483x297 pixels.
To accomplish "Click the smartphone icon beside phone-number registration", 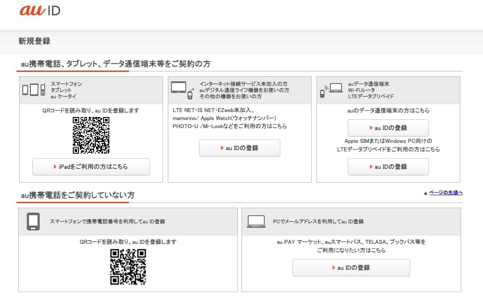I will tap(33, 222).
